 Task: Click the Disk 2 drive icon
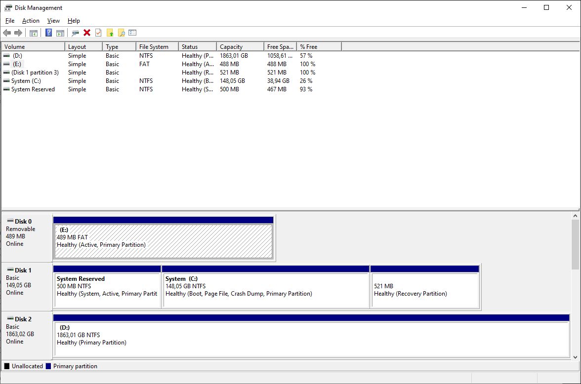click(x=10, y=318)
